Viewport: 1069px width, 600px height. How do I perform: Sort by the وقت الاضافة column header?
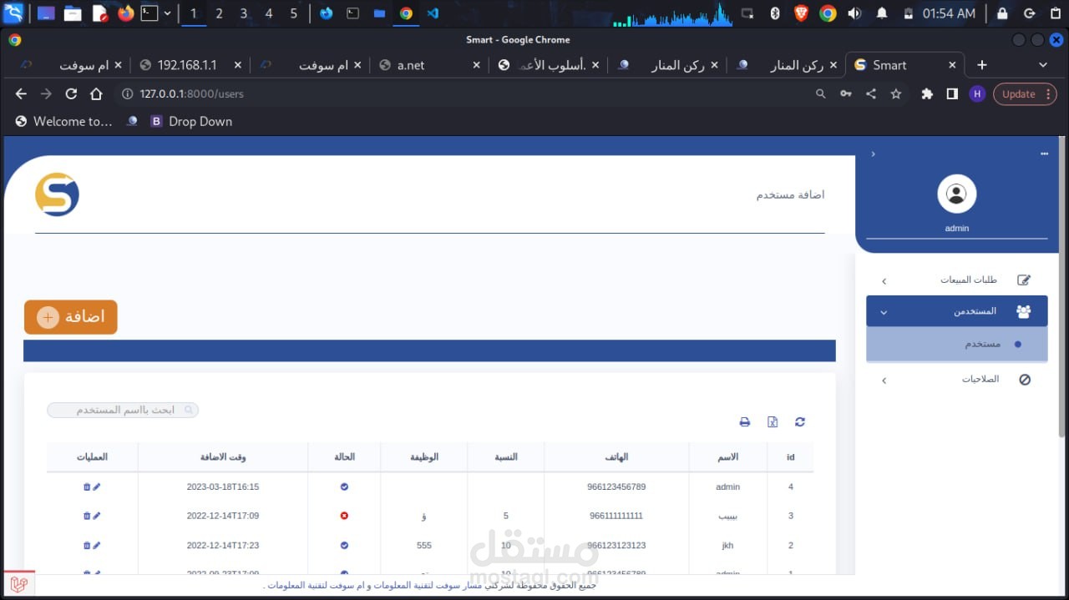click(x=223, y=457)
